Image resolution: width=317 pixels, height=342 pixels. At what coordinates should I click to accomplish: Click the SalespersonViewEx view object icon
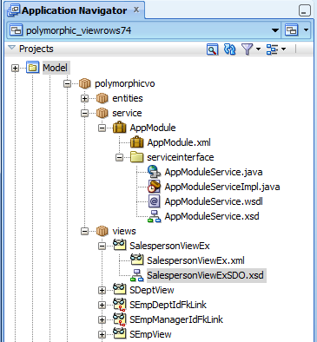tap(119, 246)
